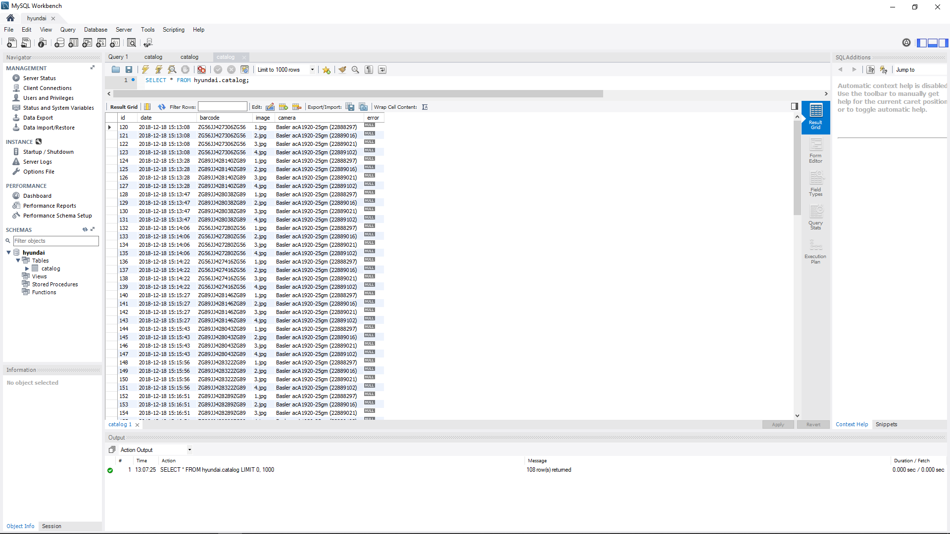The image size is (950, 534).
Task: Open Server Status in Management
Action: coord(39,78)
